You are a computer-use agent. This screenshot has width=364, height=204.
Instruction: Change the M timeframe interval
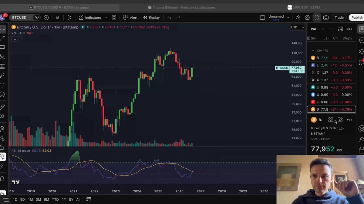[58, 18]
